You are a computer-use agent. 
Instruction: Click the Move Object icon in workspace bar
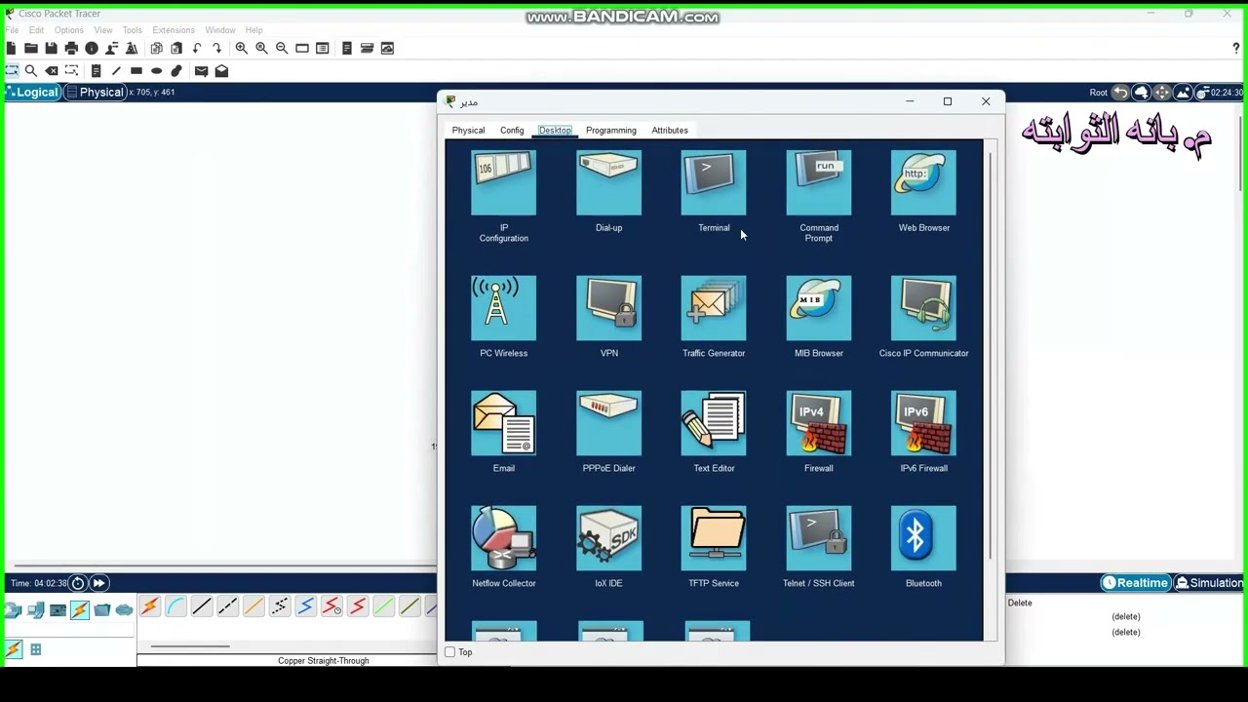pyautogui.click(x=1162, y=93)
